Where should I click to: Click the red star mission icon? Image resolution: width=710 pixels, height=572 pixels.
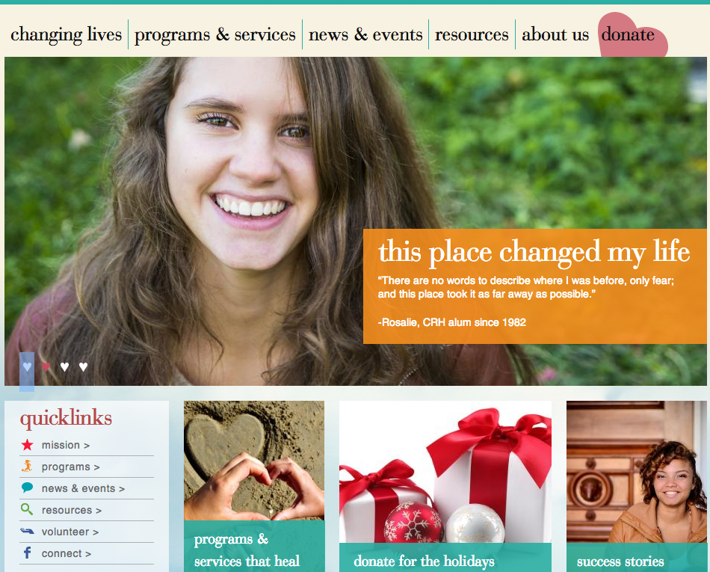click(x=27, y=445)
